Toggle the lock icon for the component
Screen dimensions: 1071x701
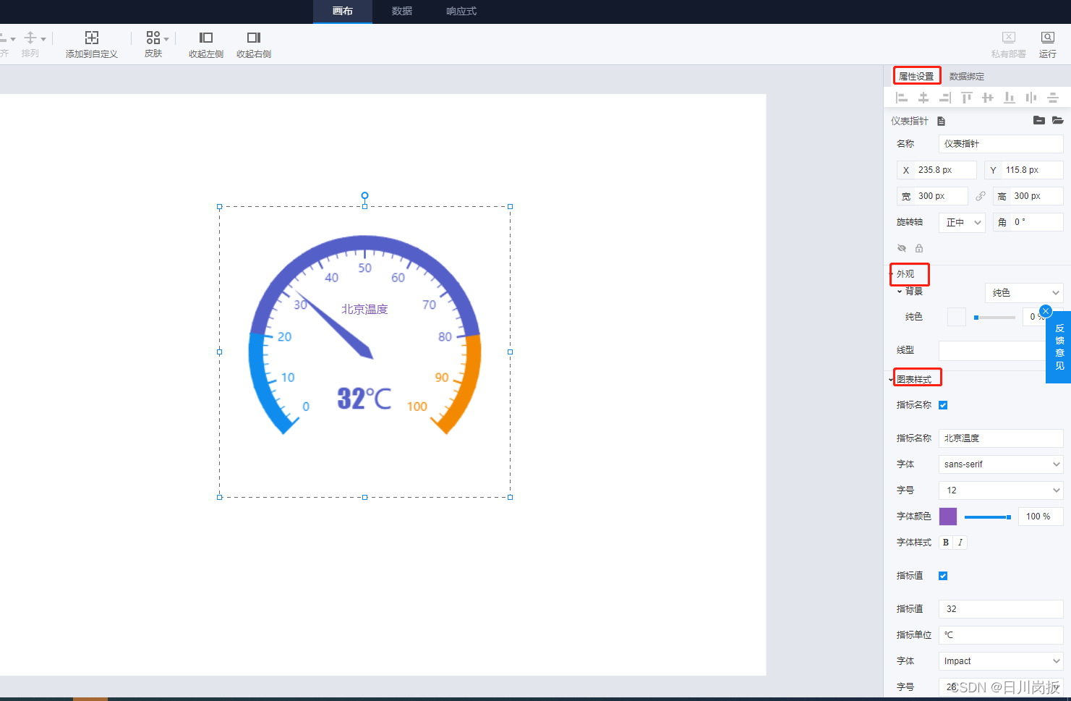[919, 248]
